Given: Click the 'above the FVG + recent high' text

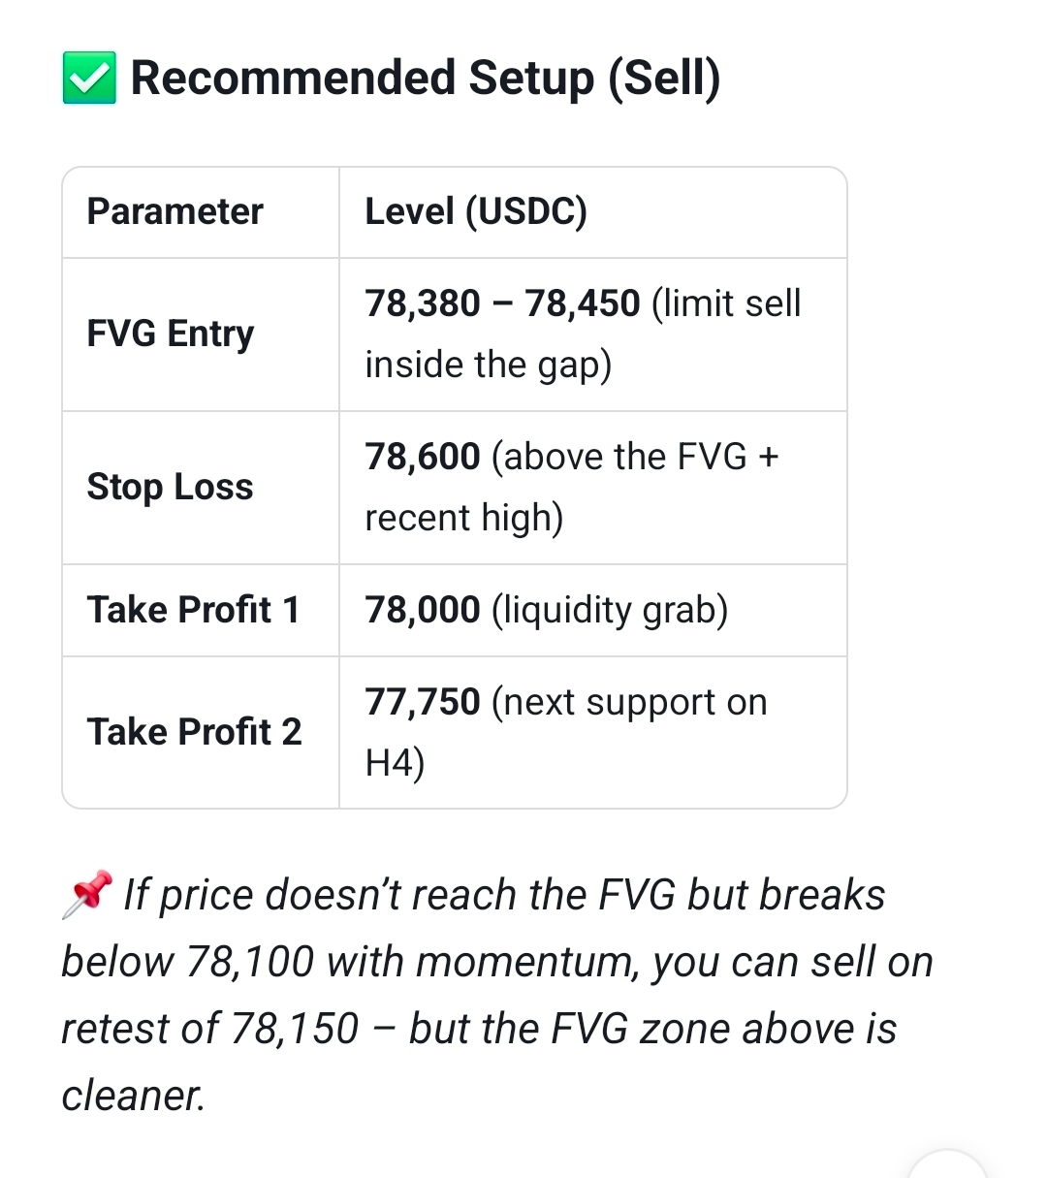Looking at the screenshot, I should coord(572,487).
